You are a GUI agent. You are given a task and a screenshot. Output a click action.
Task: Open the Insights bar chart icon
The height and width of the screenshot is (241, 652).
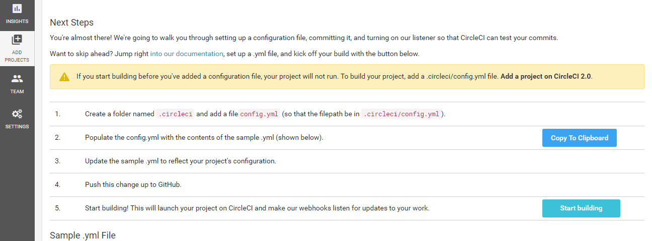coord(17,9)
